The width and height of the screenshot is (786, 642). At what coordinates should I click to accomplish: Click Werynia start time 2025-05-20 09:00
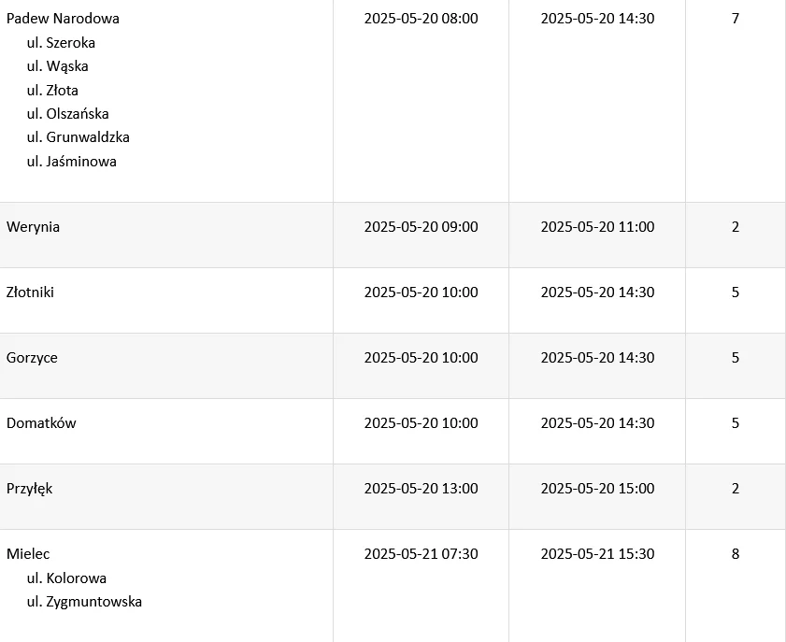click(422, 227)
